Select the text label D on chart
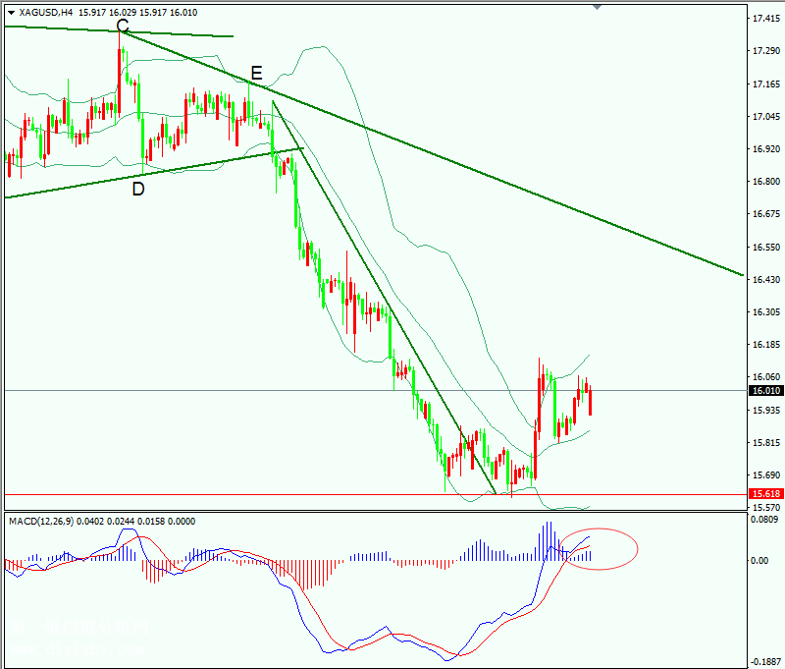This screenshot has height=669, width=785. coord(138,189)
